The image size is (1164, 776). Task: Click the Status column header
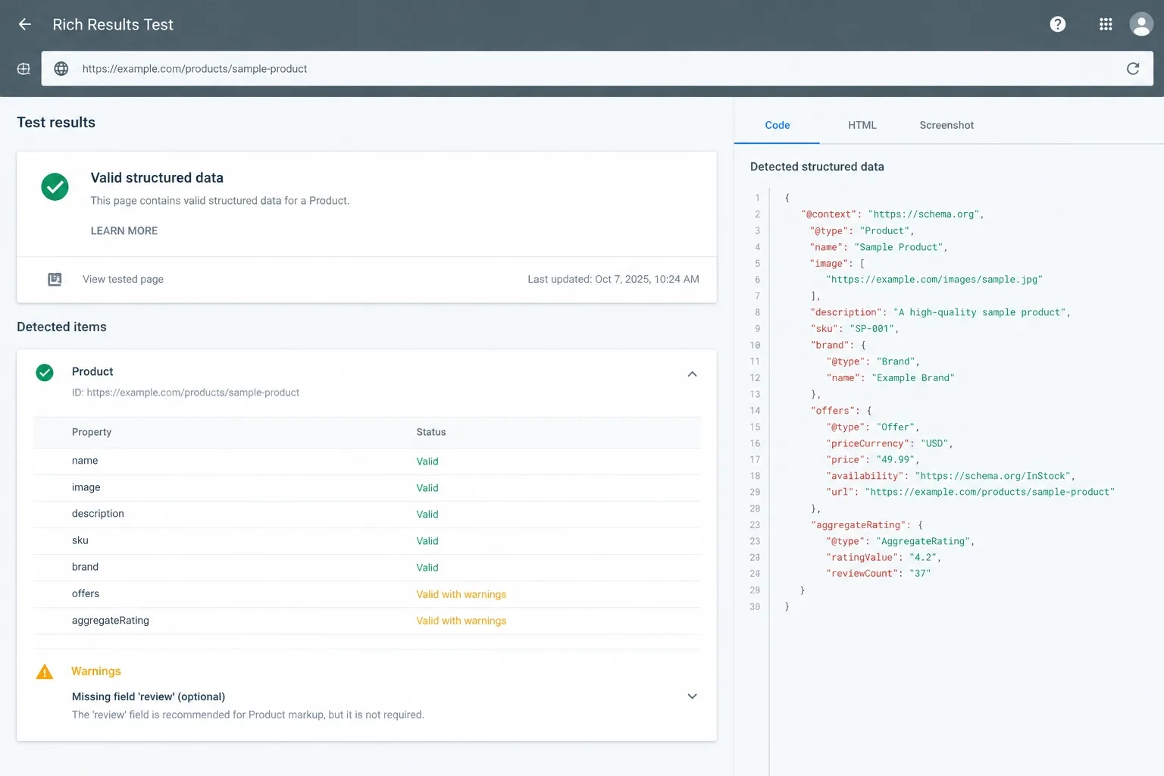pos(431,432)
